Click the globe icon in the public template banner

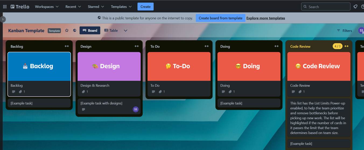(x=99, y=18)
